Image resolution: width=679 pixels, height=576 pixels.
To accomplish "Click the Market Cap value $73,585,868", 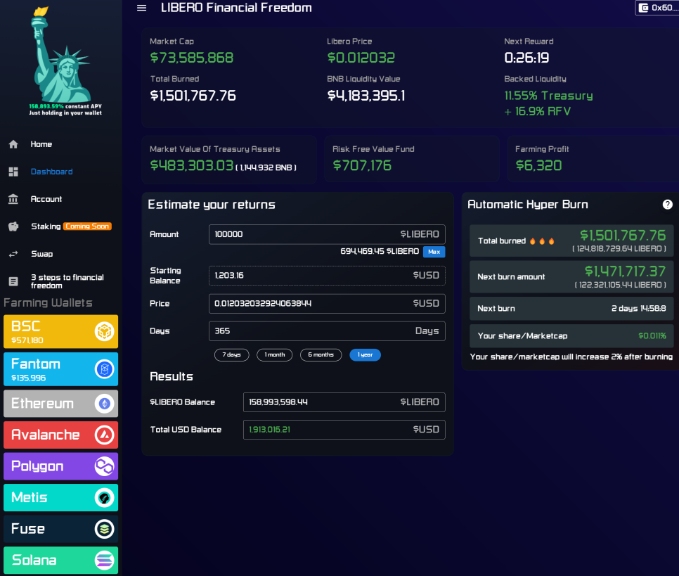I will pos(192,58).
